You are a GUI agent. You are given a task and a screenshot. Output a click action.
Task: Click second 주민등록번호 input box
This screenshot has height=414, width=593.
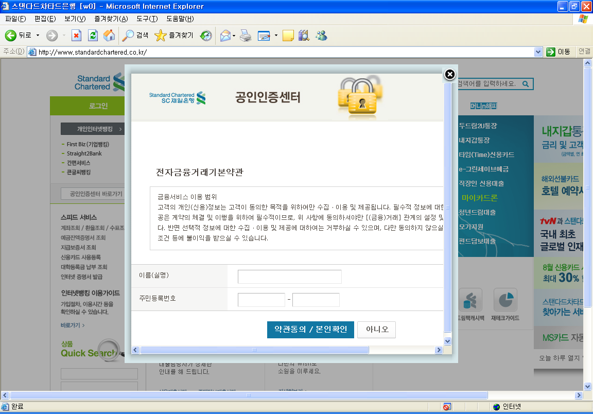pyautogui.click(x=316, y=300)
